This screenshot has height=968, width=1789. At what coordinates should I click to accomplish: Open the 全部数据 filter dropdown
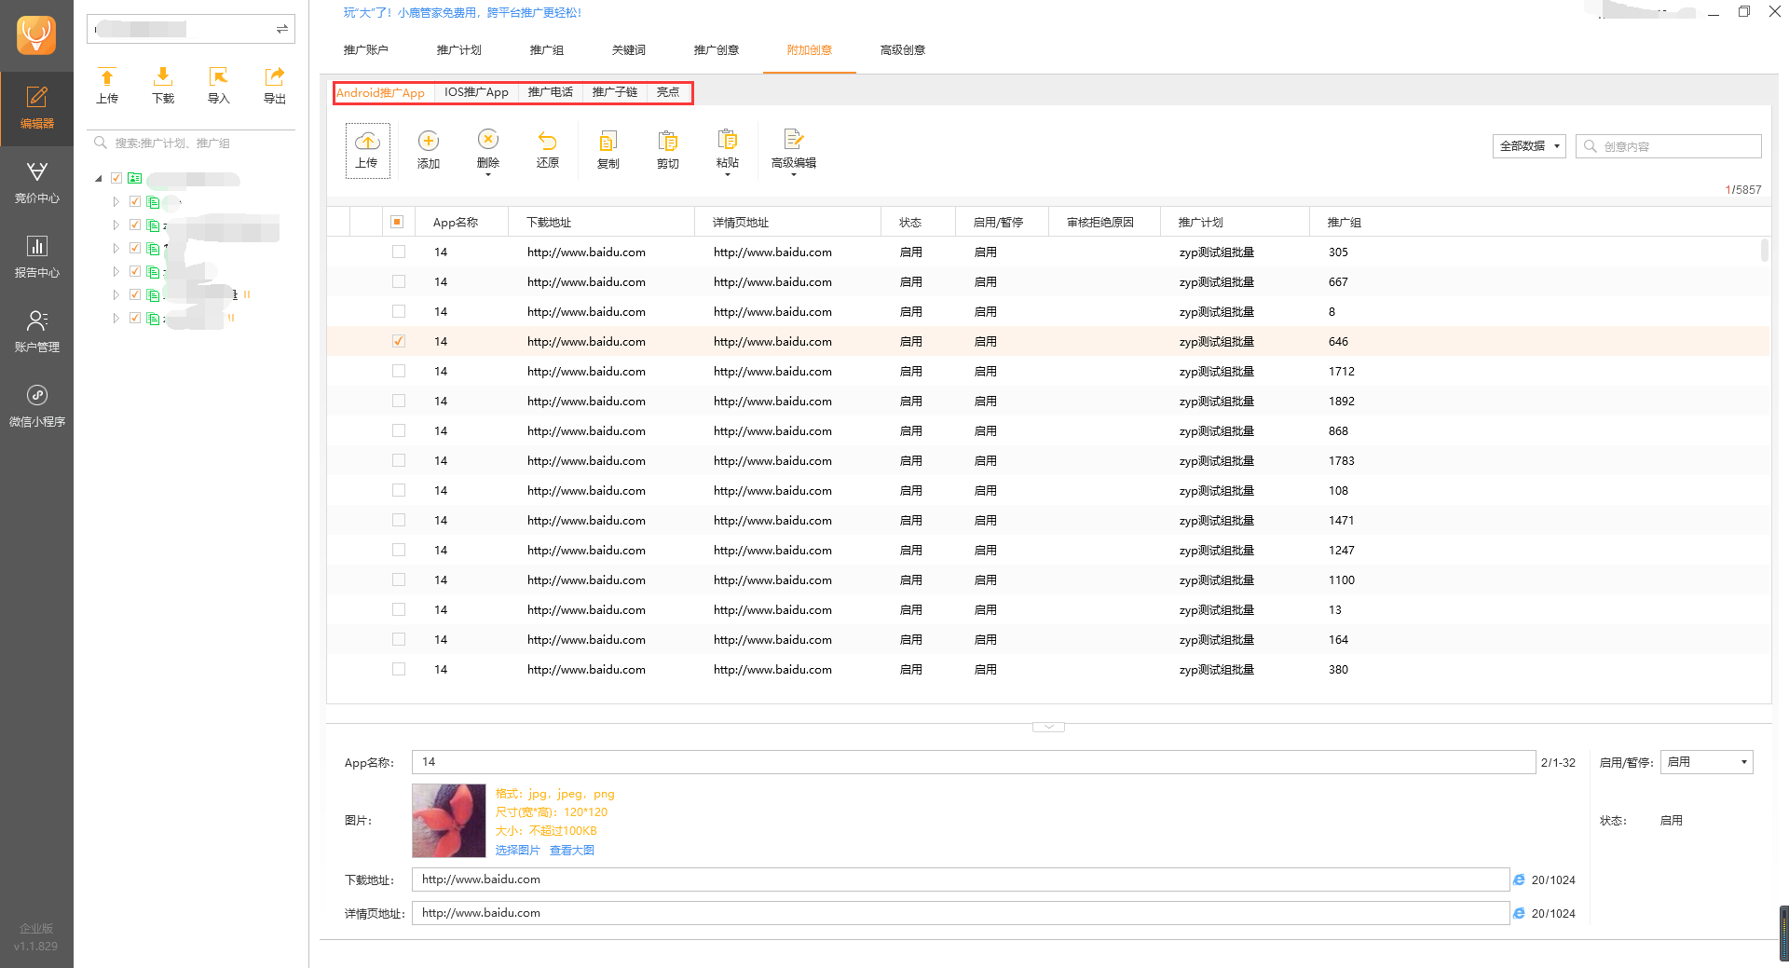[1529, 146]
